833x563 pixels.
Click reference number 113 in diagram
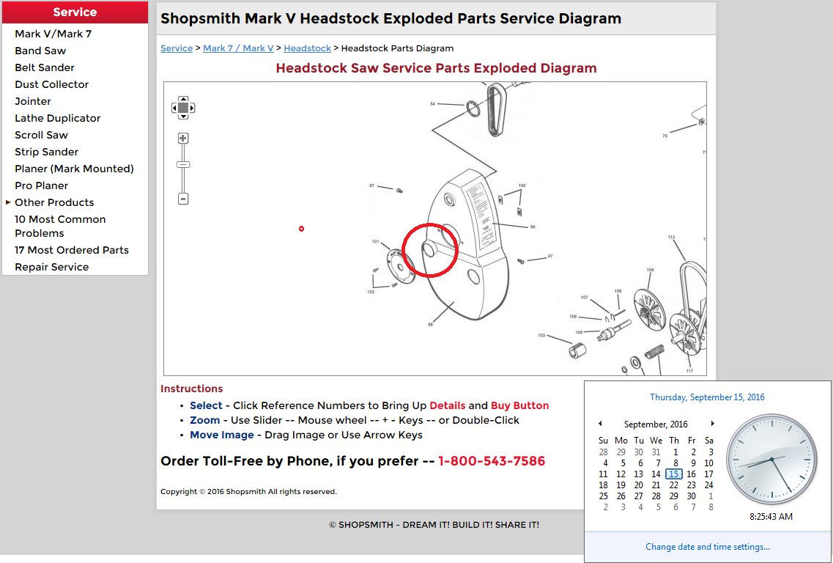click(672, 237)
